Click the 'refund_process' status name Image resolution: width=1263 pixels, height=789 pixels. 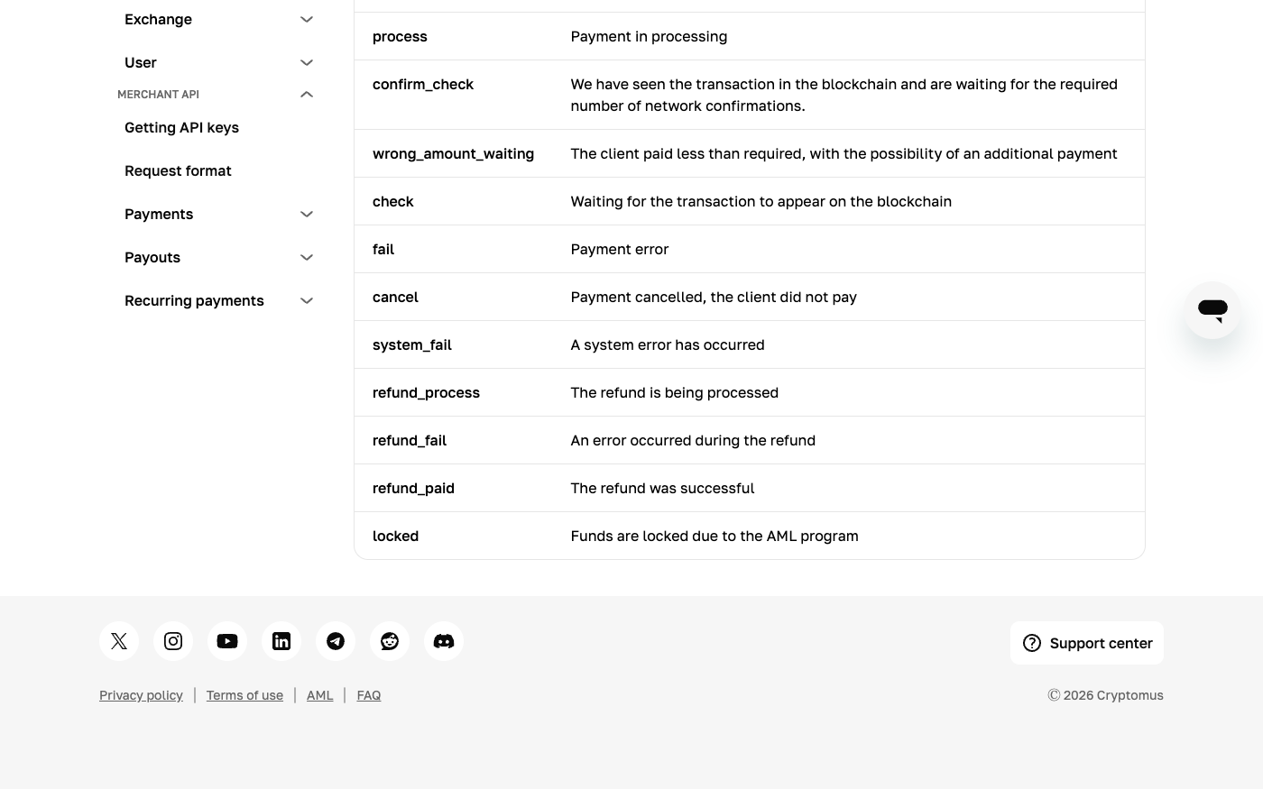[x=426, y=392]
